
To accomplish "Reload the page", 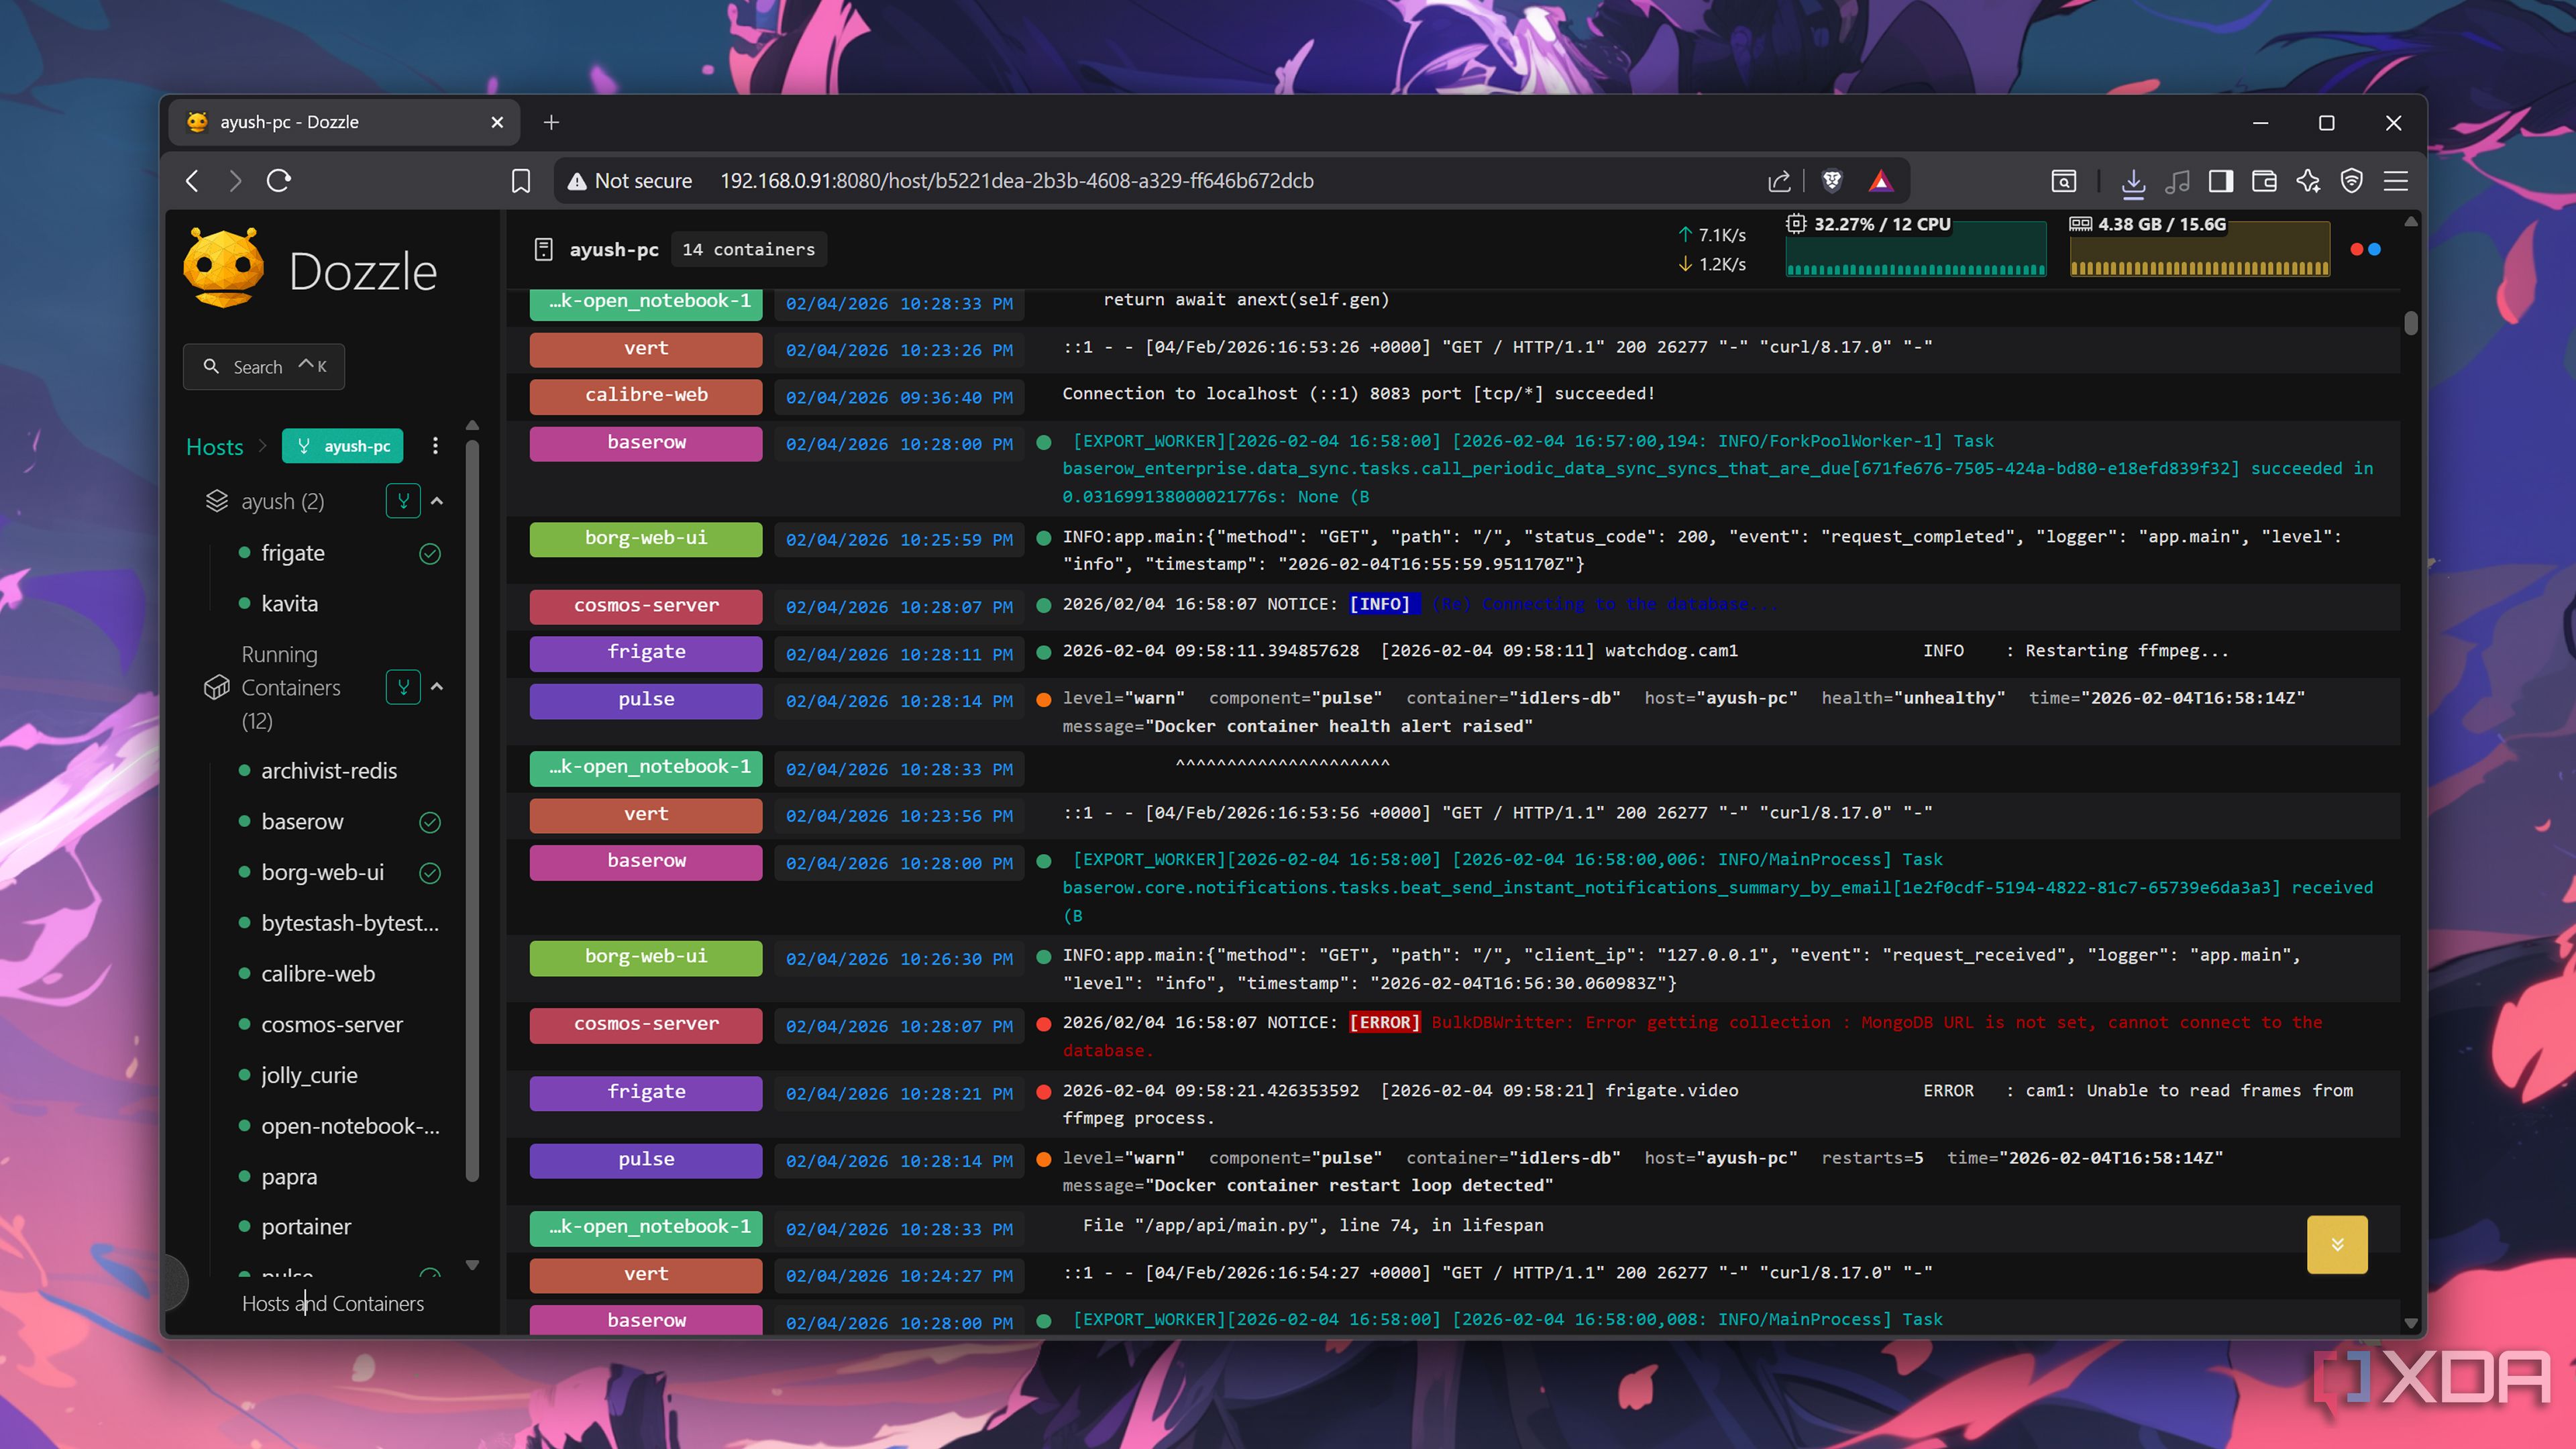I will (279, 181).
